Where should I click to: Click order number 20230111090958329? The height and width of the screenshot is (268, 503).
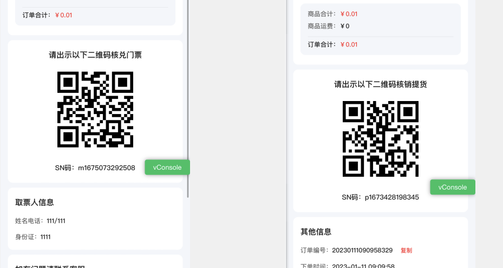[x=362, y=251]
